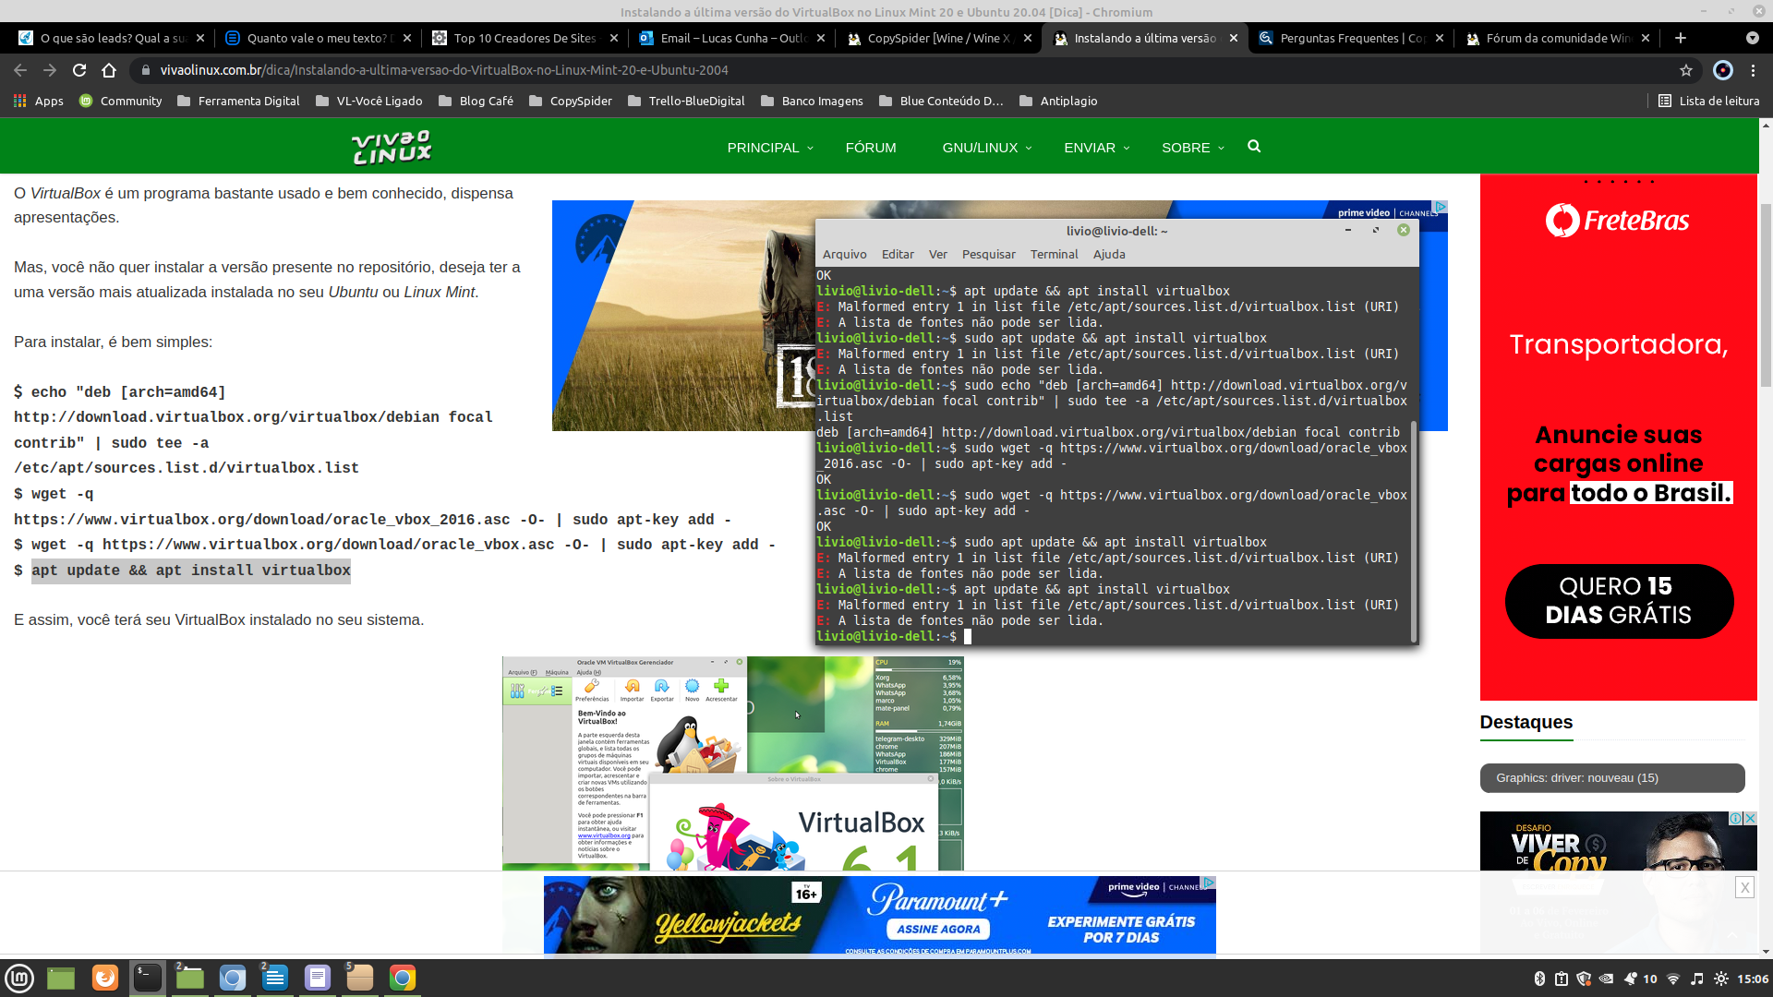1773x997 pixels.
Task: Open Chromium three-dot menu
Action: click(1754, 70)
